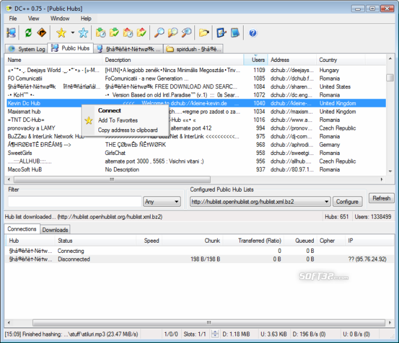Select the SweetGirls hub row
Viewport: 399px width, 343px height.
coord(196,153)
